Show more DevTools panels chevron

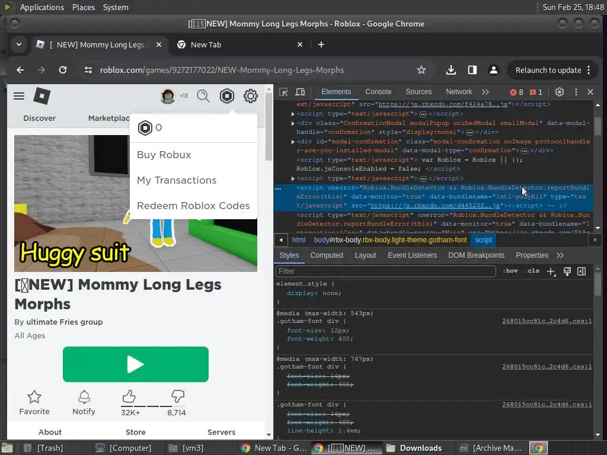tap(485, 92)
